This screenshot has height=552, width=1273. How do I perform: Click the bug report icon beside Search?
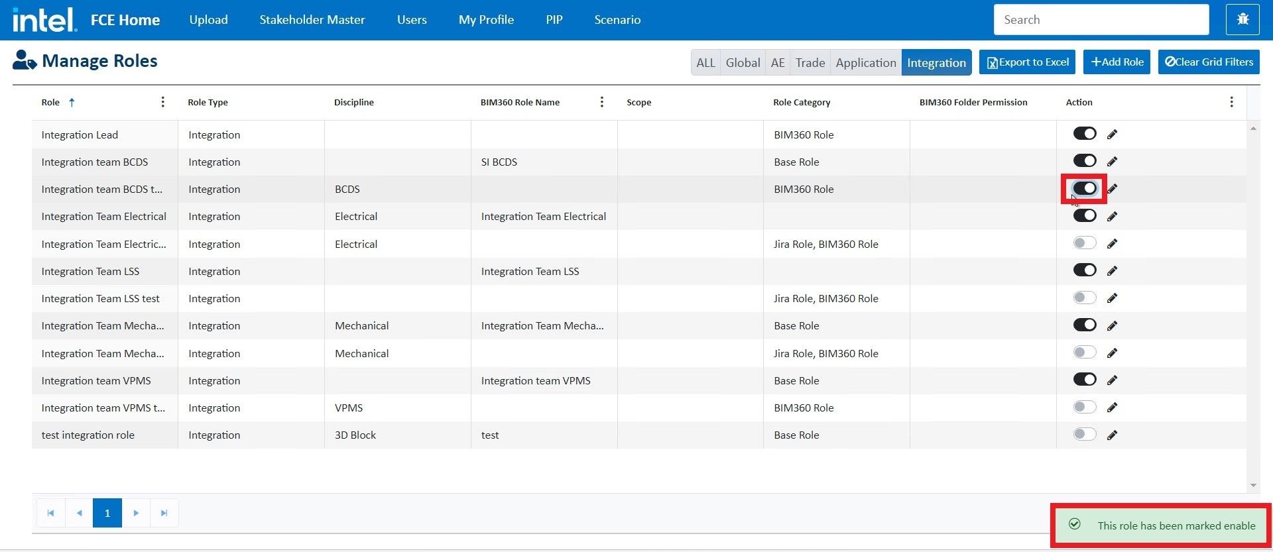click(x=1243, y=20)
